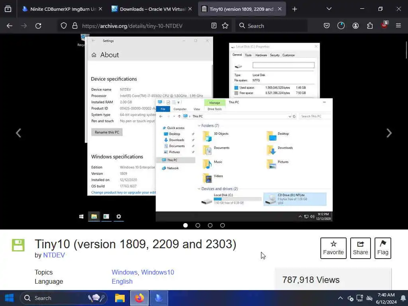
Task: Open the Firefox application menu
Action: [398, 26]
